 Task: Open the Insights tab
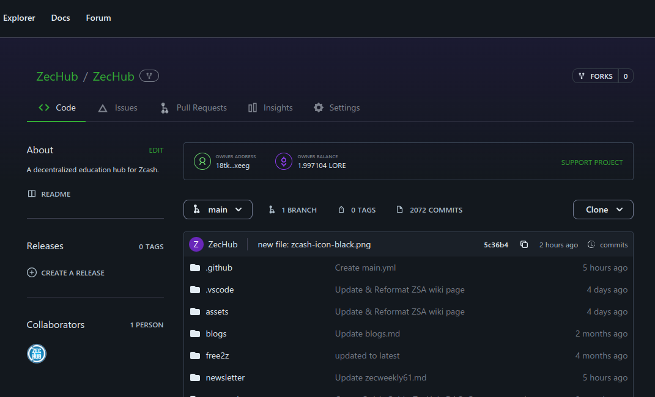coord(270,107)
